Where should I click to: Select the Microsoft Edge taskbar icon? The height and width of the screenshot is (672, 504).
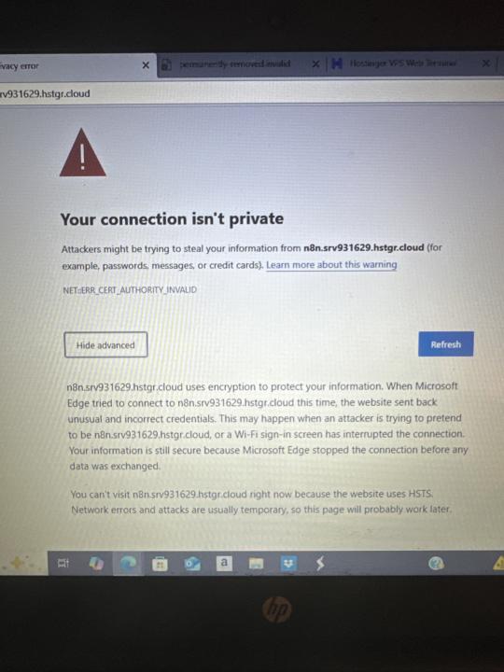pyautogui.click(x=128, y=564)
